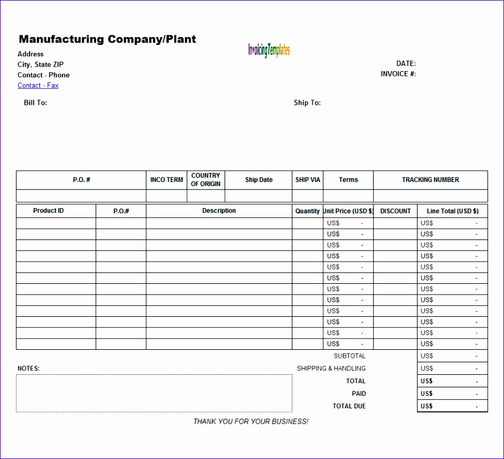The height and width of the screenshot is (459, 504).
Task: Select the SHIPPING & HANDLING amount cell
Action: coord(452,369)
